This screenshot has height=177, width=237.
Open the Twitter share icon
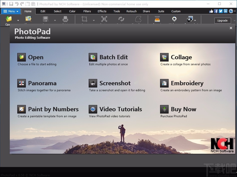(x=220, y=11)
